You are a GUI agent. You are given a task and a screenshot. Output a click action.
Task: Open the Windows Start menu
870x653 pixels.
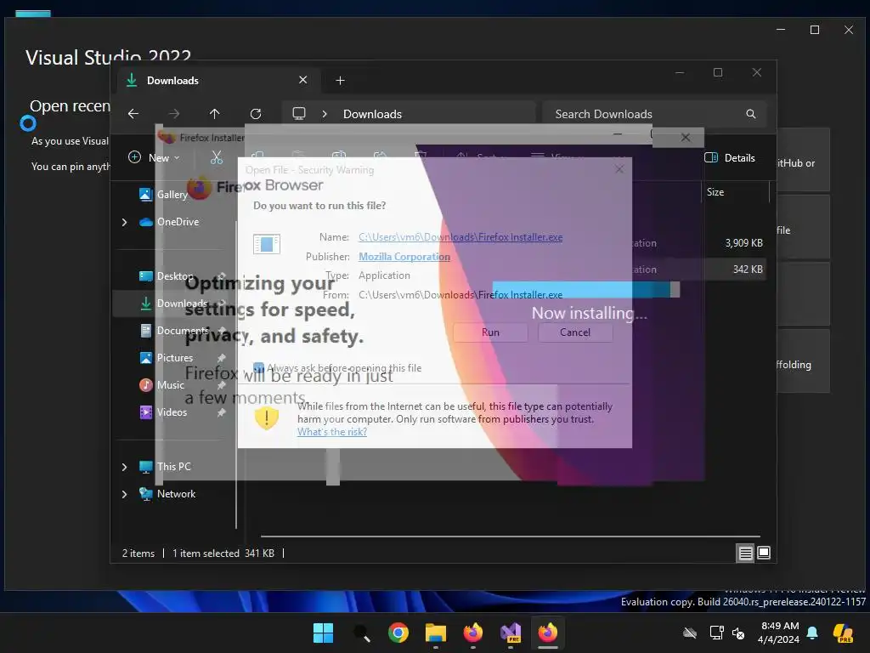pos(323,633)
